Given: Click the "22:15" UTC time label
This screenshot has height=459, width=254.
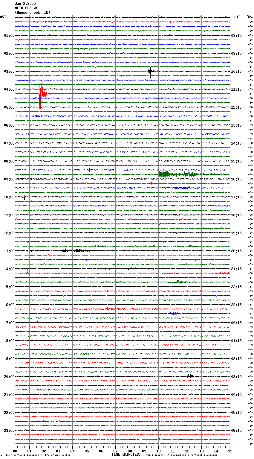Looking at the screenshot, I should click(x=236, y=287).
